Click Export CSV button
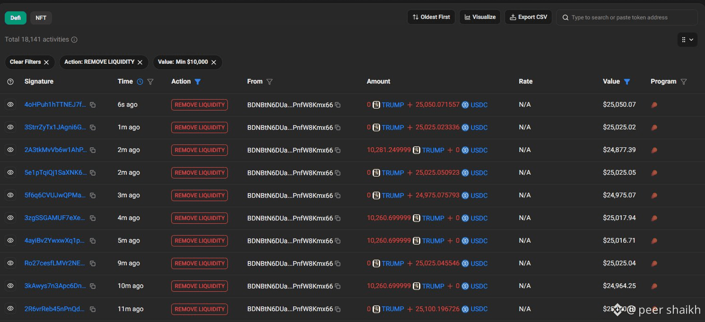 tap(528, 17)
